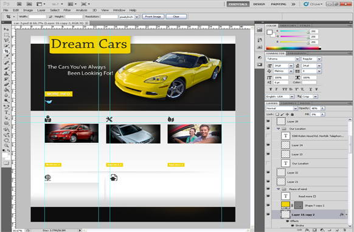This screenshot has width=354, height=232.
Task: Select the Clone Stamp tool
Action: (x=6, y=73)
